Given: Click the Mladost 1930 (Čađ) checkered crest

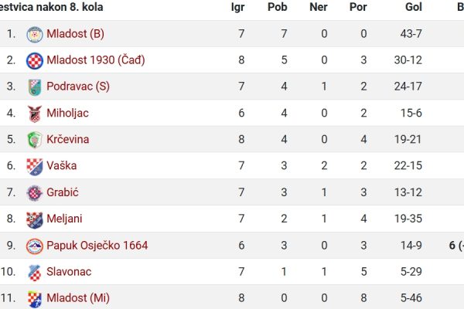Looking at the screenshot, I should (x=35, y=60).
